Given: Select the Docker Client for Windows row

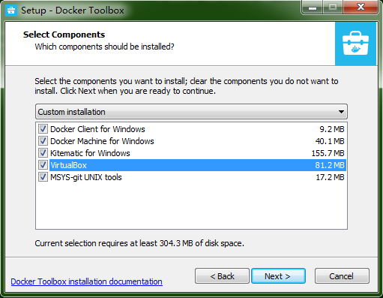Looking at the screenshot, I should pos(191,129).
